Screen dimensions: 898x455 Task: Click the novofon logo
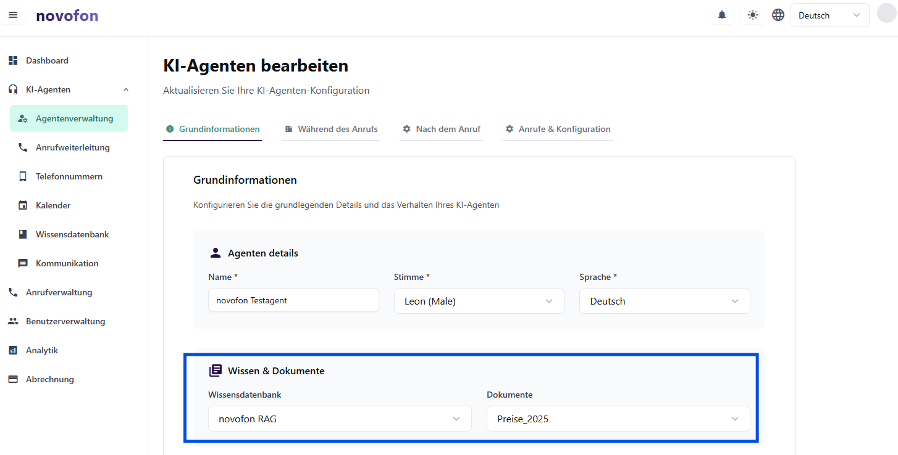click(67, 15)
